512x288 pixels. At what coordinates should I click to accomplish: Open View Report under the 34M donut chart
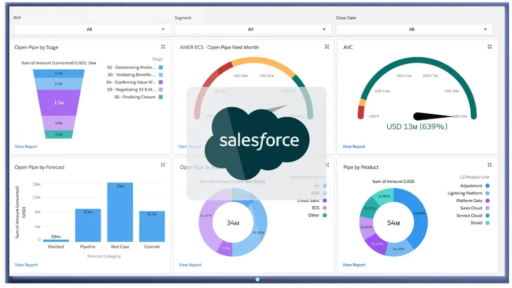tap(190, 265)
